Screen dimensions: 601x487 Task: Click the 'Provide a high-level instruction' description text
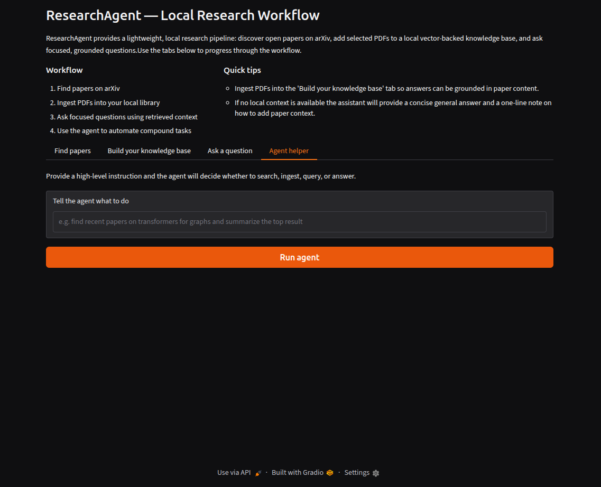pos(201,176)
